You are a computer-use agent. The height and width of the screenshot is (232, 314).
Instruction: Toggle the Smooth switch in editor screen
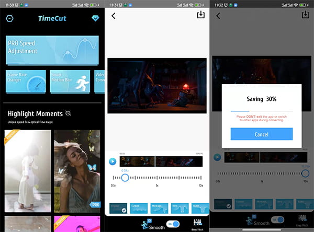pyautogui.click(x=173, y=224)
